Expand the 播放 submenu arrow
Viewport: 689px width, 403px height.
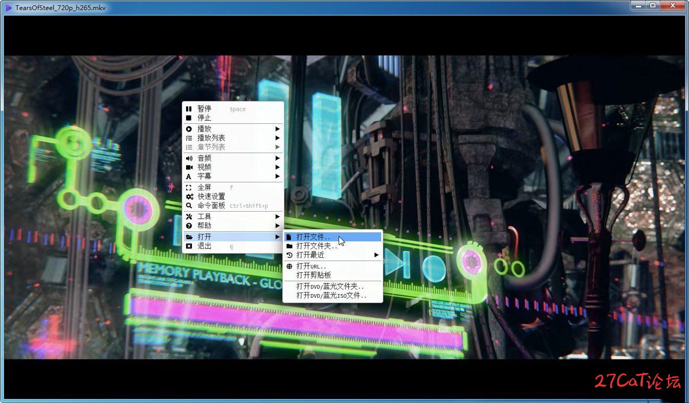point(277,129)
